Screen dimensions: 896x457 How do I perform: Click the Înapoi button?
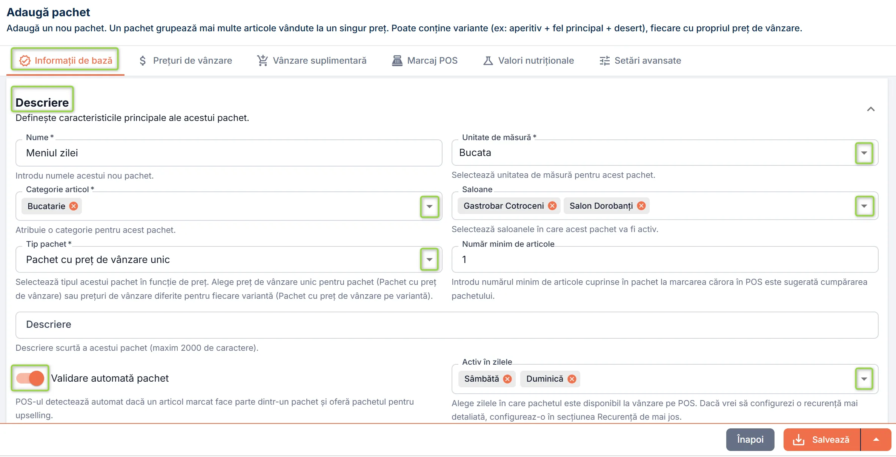click(750, 440)
